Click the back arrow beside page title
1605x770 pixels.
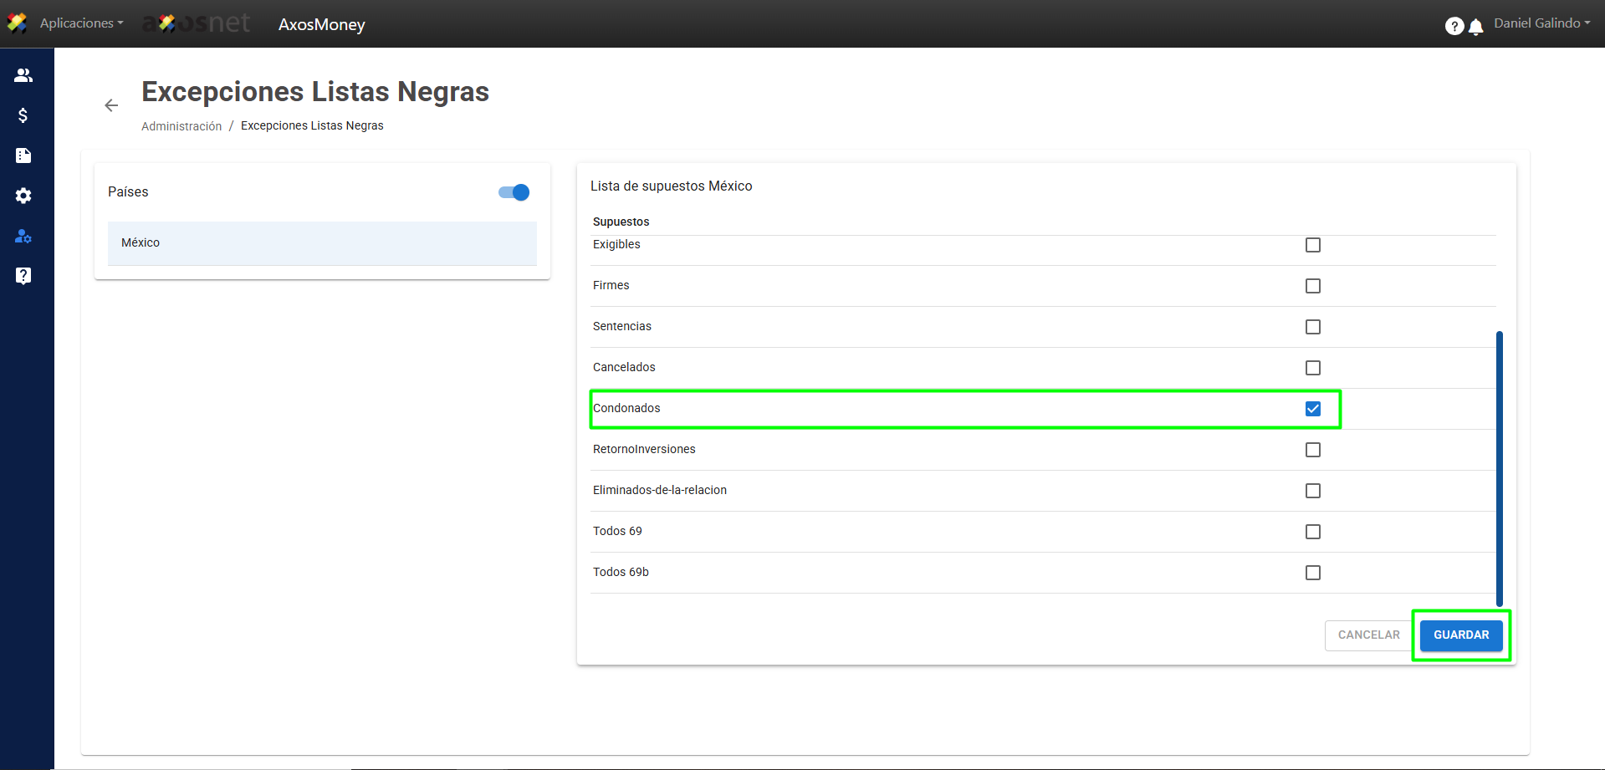[x=111, y=105]
